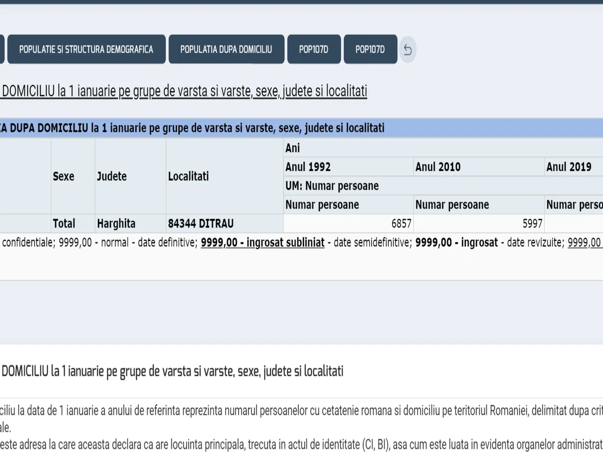This screenshot has height=452, width=603.
Task: Open the underlined table title link above the table
Action: point(184,91)
